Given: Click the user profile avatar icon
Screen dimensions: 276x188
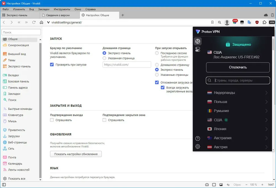Looking at the screenshot, I should (x=227, y=22).
